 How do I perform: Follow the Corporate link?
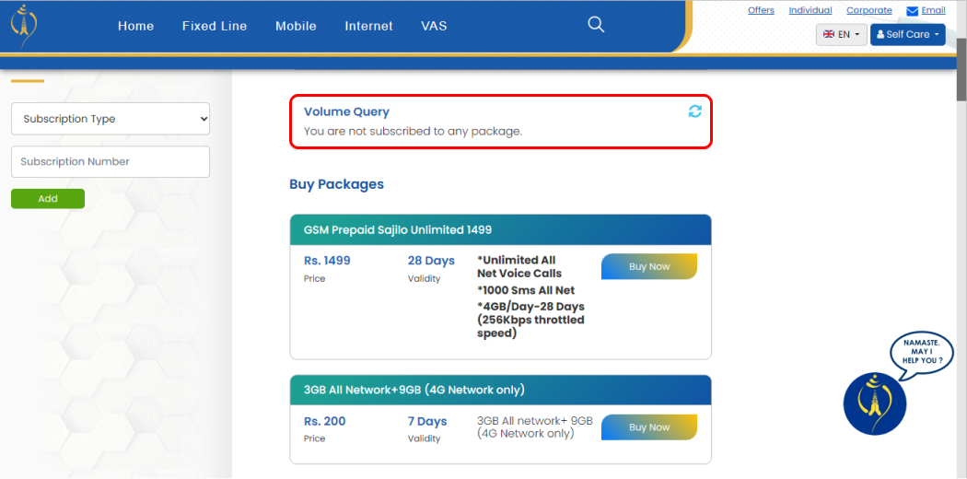tap(869, 10)
